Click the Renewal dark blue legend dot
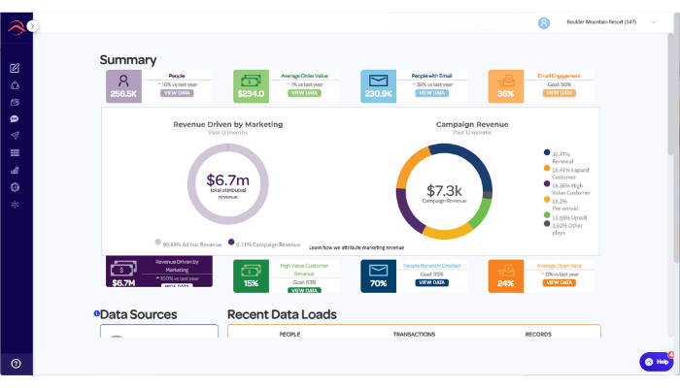 (x=544, y=152)
